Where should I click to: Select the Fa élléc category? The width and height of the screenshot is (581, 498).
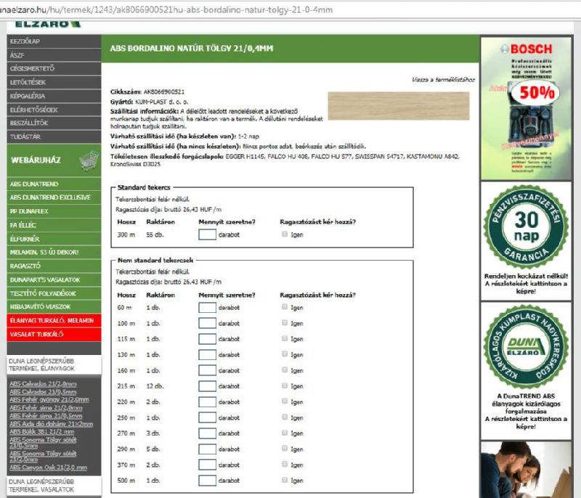coord(54,225)
